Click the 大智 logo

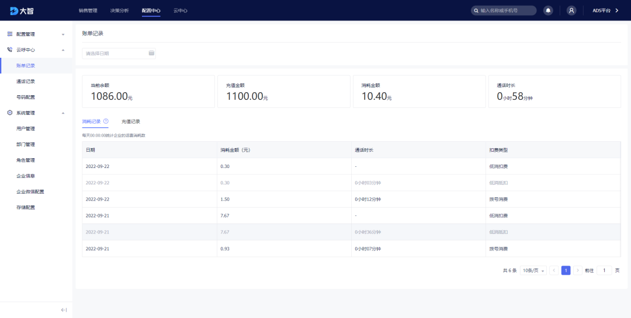pyautogui.click(x=21, y=11)
